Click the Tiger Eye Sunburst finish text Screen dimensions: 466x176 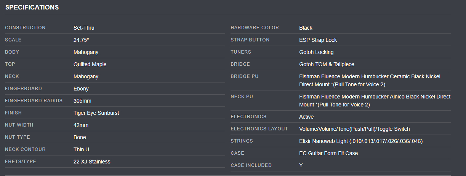[x=96, y=113]
